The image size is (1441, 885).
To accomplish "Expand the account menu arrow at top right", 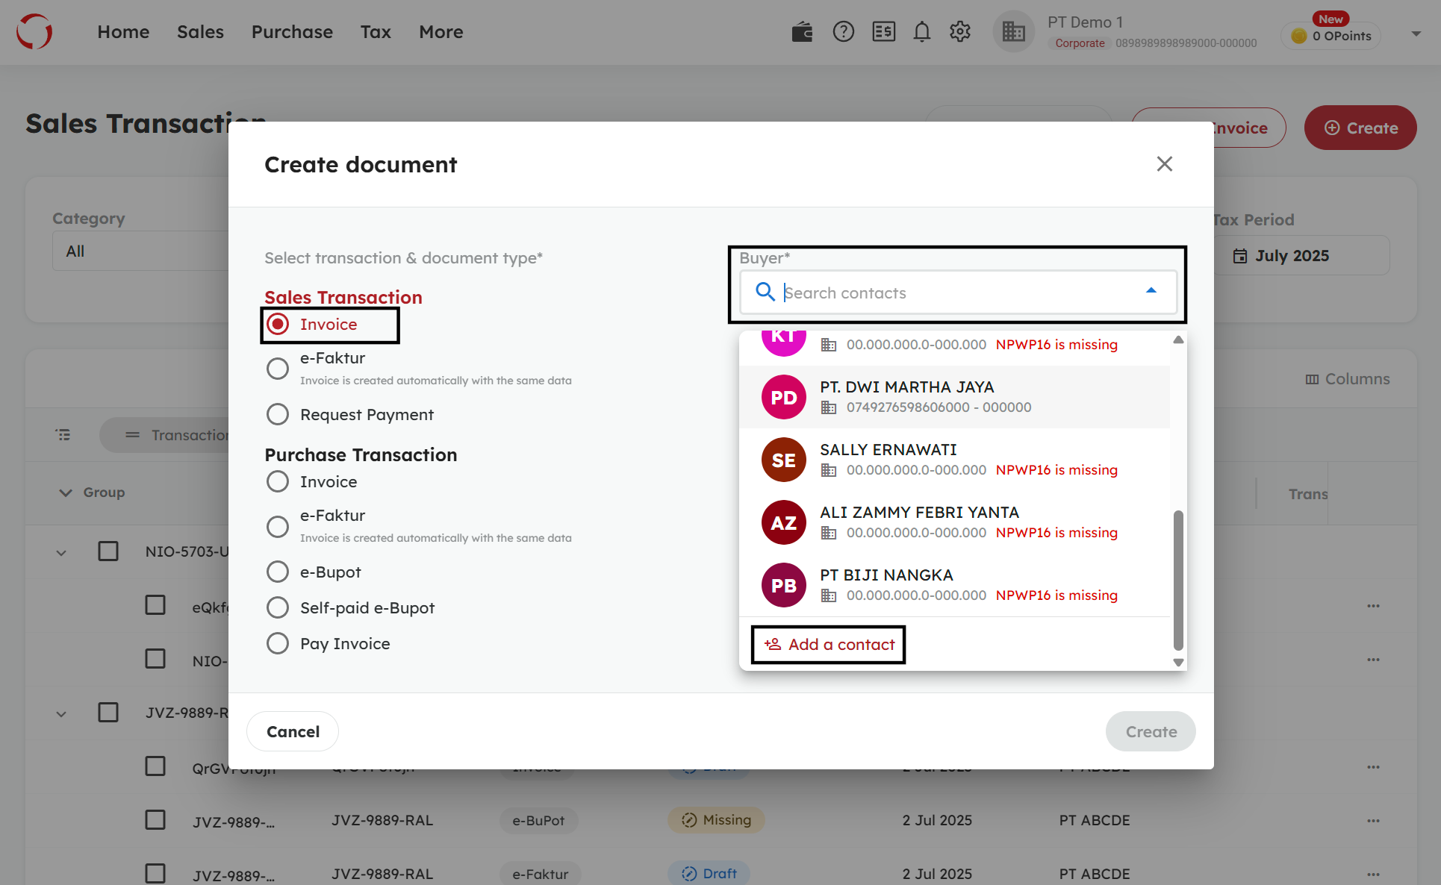I will coord(1416,34).
